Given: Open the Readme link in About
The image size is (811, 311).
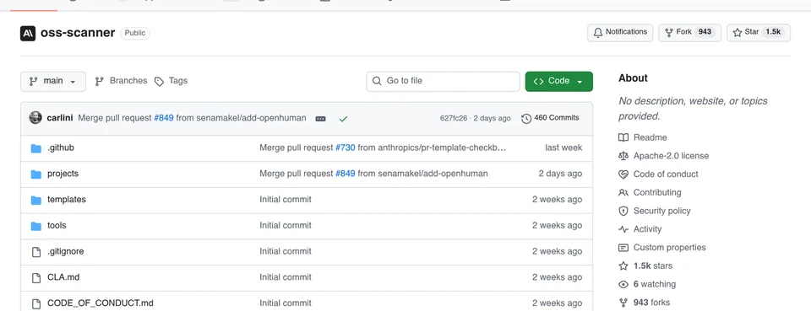Looking at the screenshot, I should click(643, 137).
